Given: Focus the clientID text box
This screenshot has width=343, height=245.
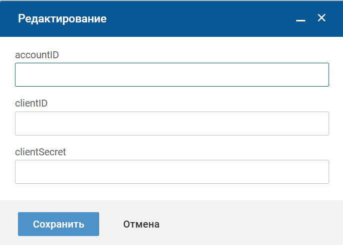Looking at the screenshot, I should click(x=171, y=123).
